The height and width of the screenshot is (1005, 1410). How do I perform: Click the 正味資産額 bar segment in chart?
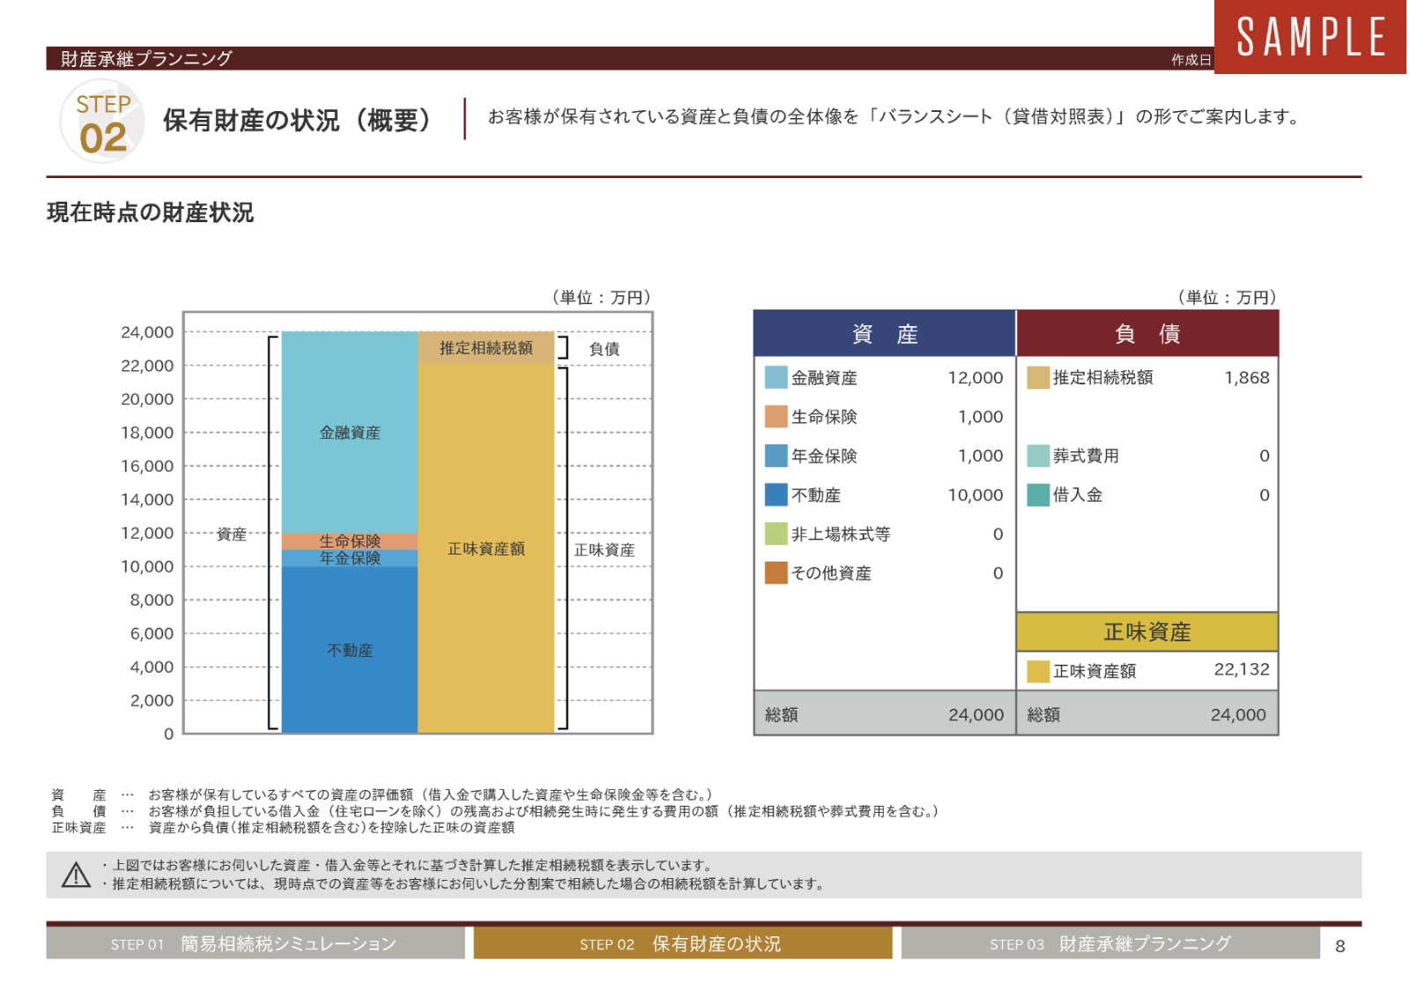[x=486, y=548]
